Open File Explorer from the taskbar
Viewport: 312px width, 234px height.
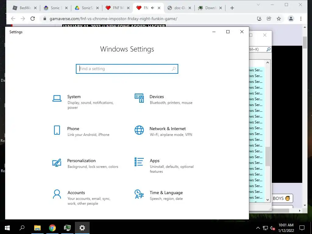click(x=37, y=228)
